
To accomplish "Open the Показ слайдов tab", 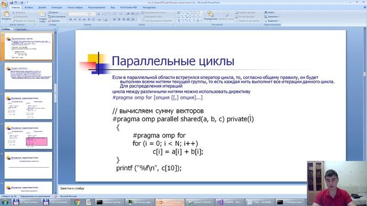I will [x=75, y=7].
